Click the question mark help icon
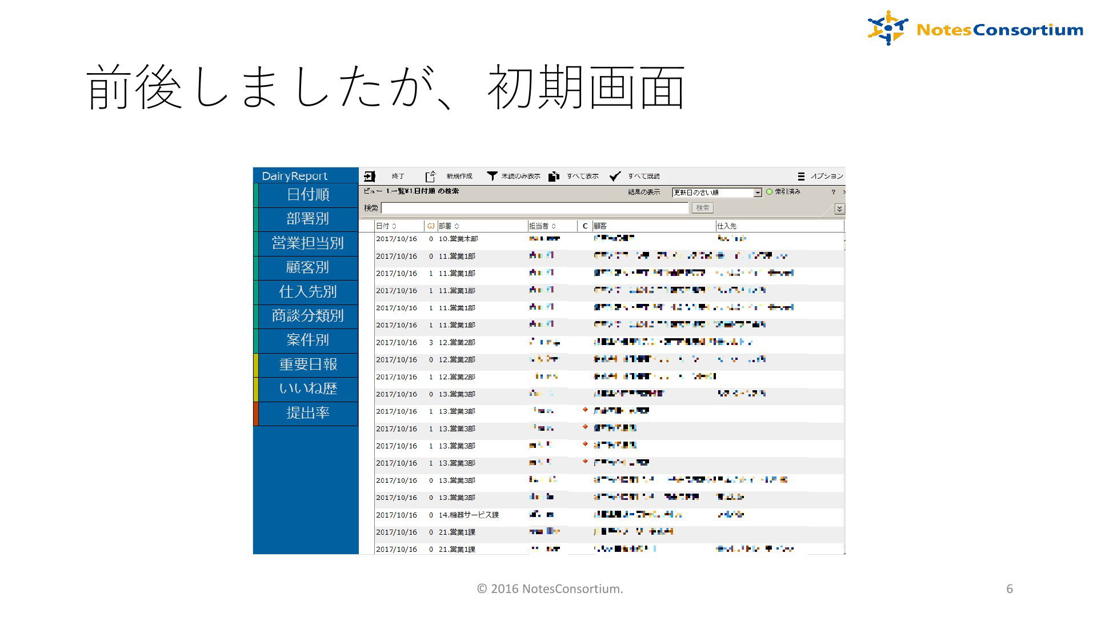Viewport: 1097px width, 617px height. [x=833, y=192]
